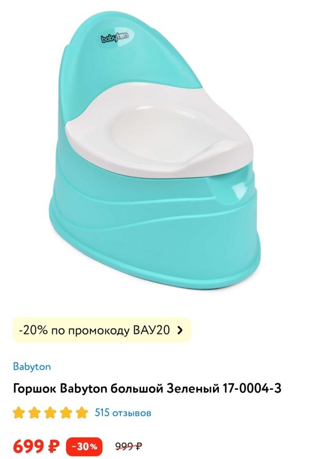Open the 515 отзывов reviews link

coord(123,413)
